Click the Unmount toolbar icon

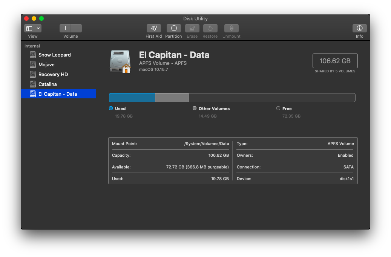[232, 28]
